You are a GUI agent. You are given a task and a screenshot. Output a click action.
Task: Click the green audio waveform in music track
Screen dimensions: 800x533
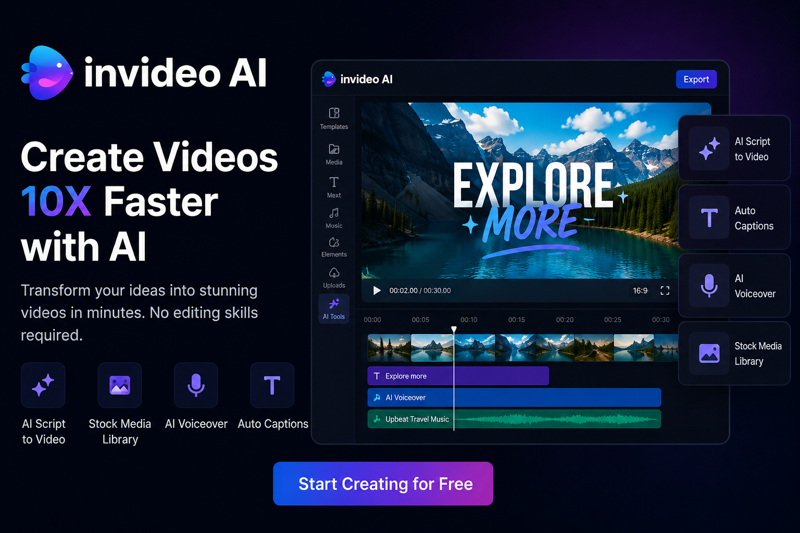[556, 419]
